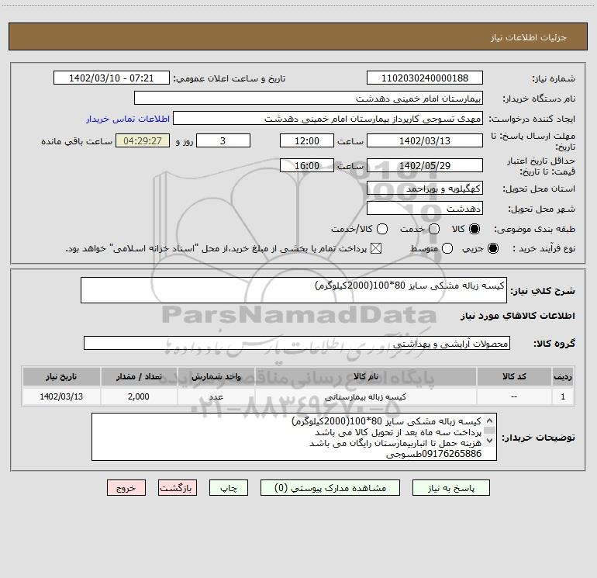Click the چاپ print button
597x578 pixels.
click(x=229, y=488)
